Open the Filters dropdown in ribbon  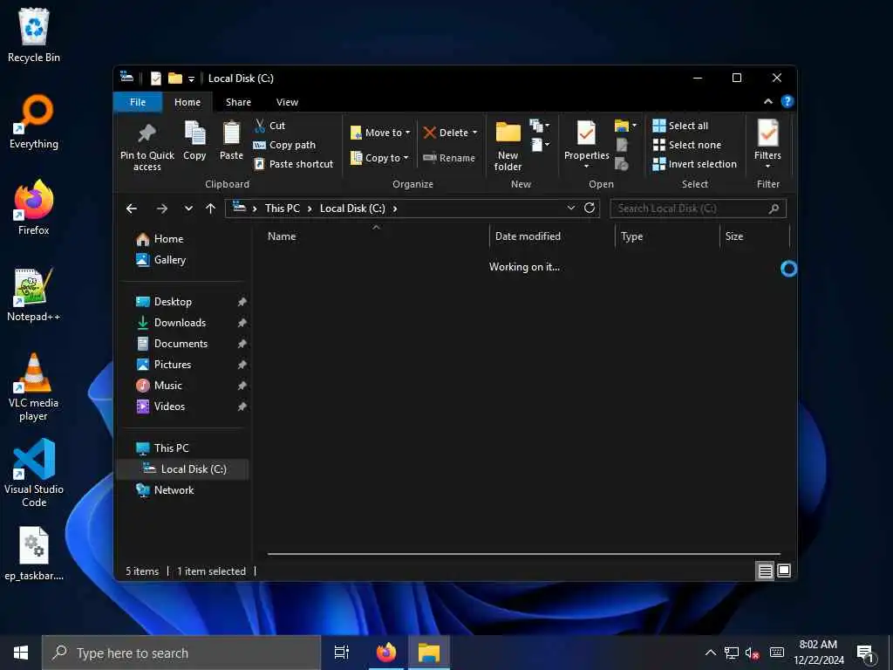pyautogui.click(x=767, y=144)
